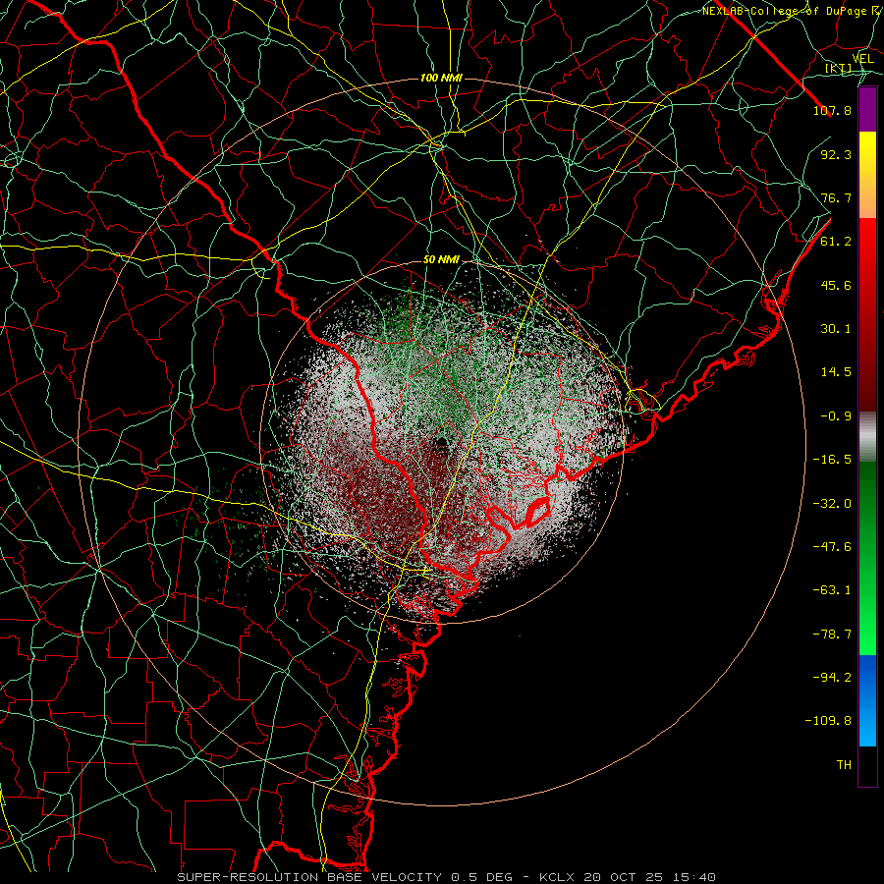Click the -63.1 legend value

pyautogui.click(x=832, y=590)
